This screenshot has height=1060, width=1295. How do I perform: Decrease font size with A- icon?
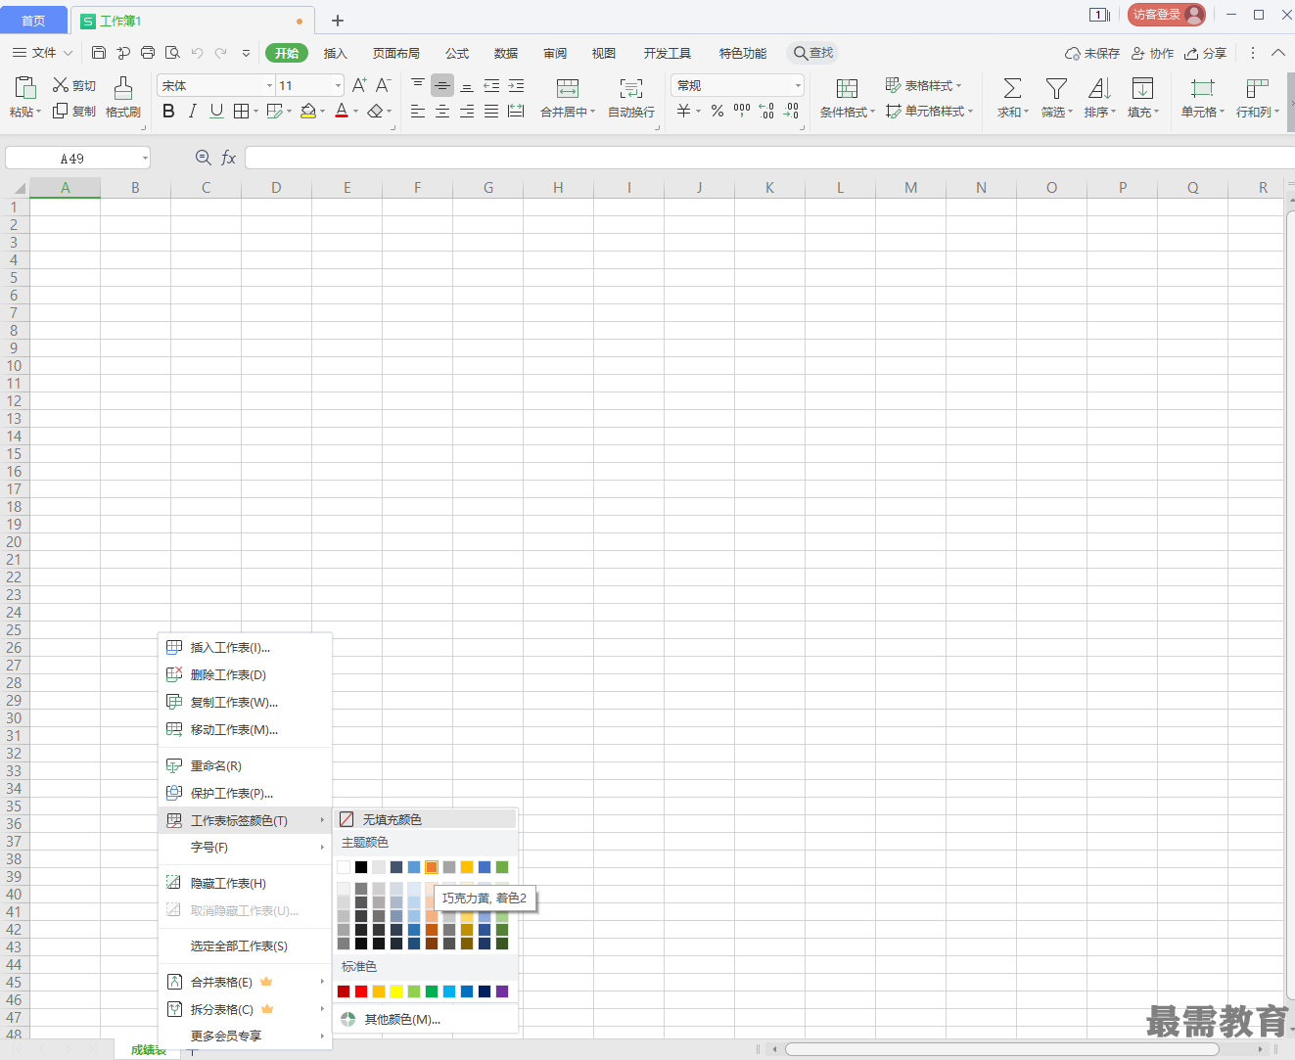point(383,85)
